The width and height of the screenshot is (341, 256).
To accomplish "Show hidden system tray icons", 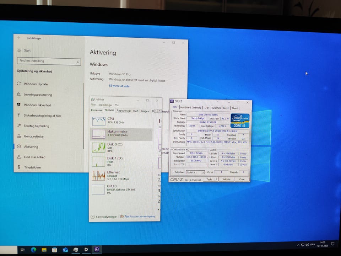I will point(298,245).
